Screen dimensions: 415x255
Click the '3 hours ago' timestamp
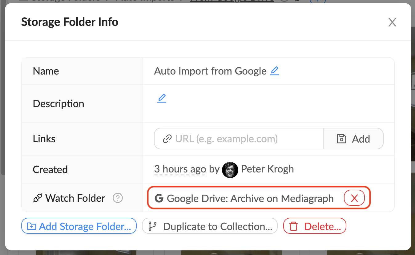(x=180, y=169)
